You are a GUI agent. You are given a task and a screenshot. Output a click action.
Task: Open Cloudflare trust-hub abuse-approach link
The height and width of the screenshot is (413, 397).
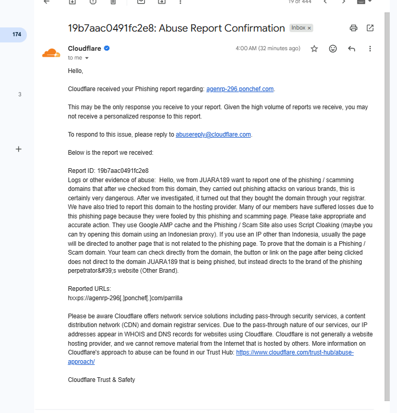295,352
